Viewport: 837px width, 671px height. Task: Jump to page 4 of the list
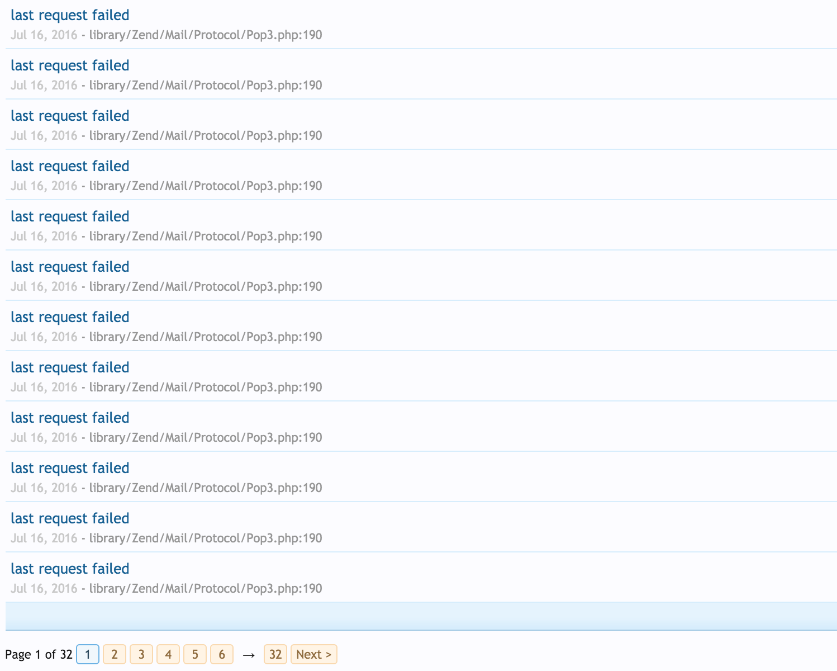point(168,654)
